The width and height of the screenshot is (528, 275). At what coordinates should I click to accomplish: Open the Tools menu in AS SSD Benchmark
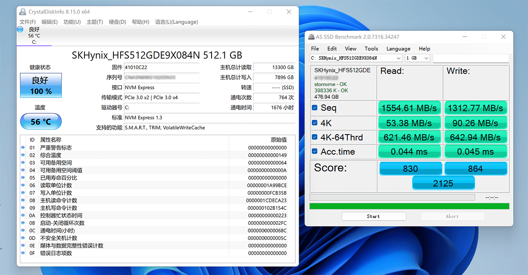[x=371, y=49]
